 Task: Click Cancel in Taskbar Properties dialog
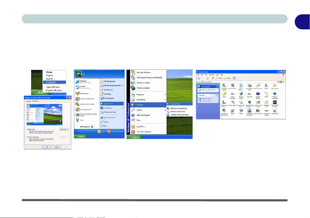pyautogui.click(x=56, y=147)
